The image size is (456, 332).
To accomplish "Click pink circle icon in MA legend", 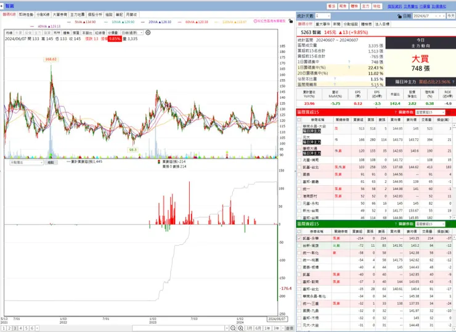I will tap(255, 21).
